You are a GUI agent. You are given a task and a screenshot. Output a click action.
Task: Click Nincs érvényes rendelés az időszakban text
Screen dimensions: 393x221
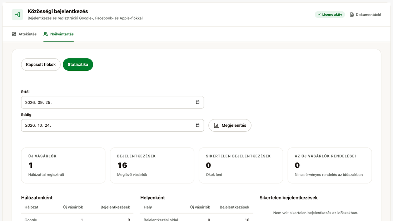click(329, 175)
